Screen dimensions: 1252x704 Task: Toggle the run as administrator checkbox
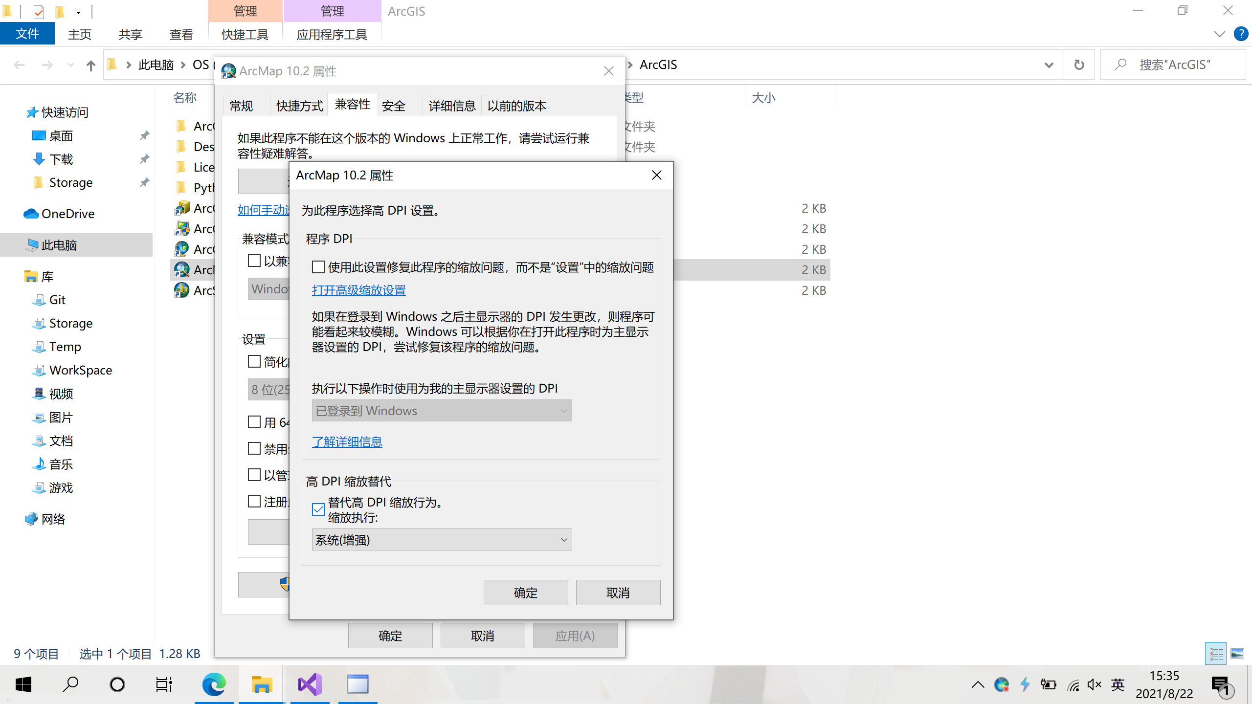pos(254,475)
